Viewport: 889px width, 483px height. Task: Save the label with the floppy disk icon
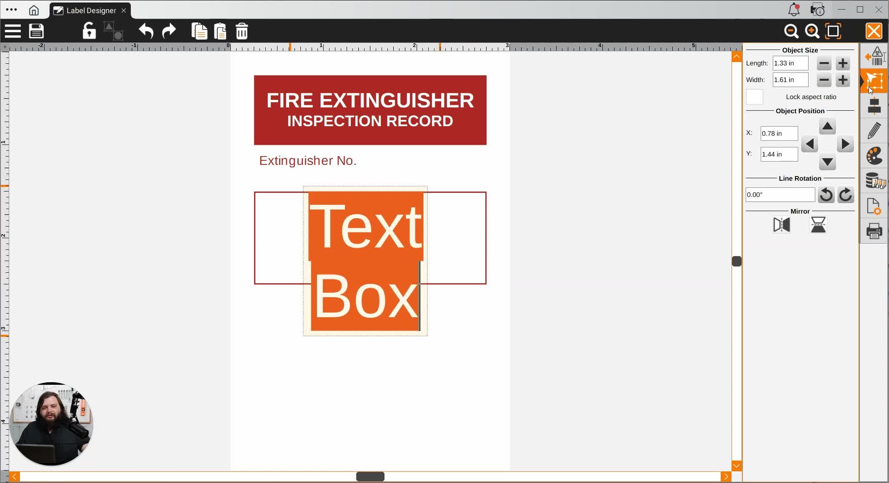pyautogui.click(x=37, y=31)
